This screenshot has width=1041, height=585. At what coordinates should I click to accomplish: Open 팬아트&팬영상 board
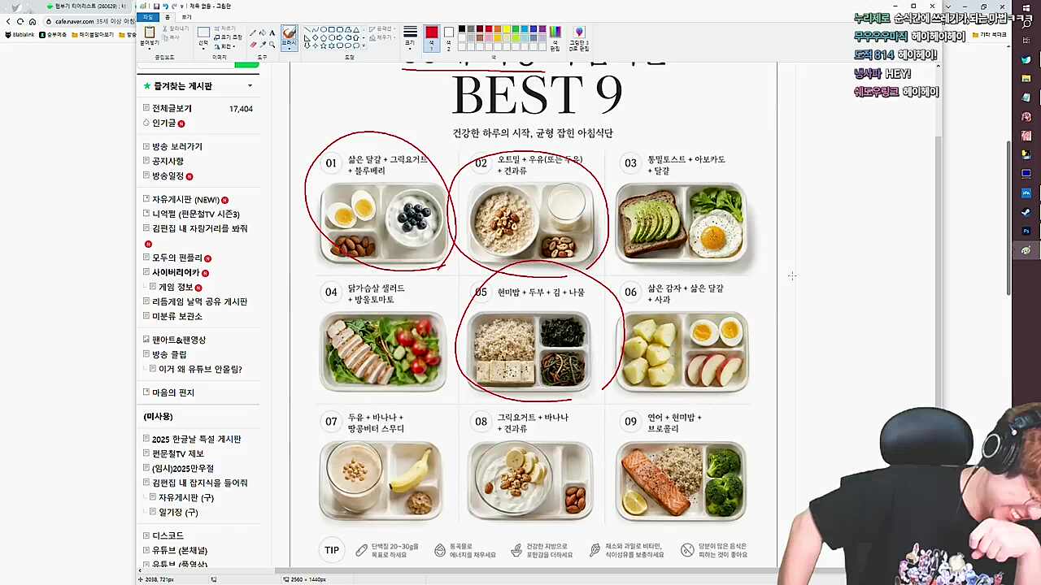[x=179, y=340]
